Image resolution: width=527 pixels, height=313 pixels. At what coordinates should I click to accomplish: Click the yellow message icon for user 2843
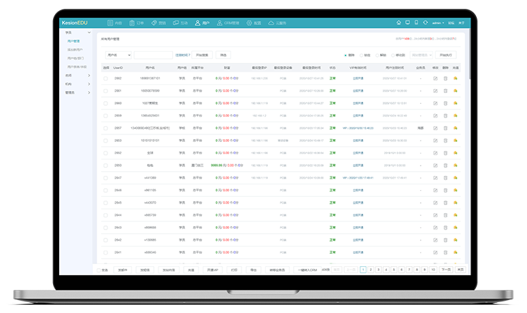(x=456, y=227)
